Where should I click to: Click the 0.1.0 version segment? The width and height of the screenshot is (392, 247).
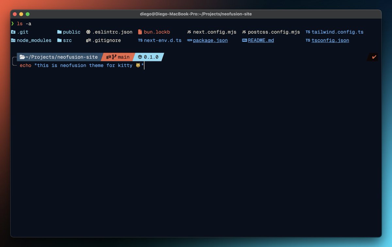[149, 57]
